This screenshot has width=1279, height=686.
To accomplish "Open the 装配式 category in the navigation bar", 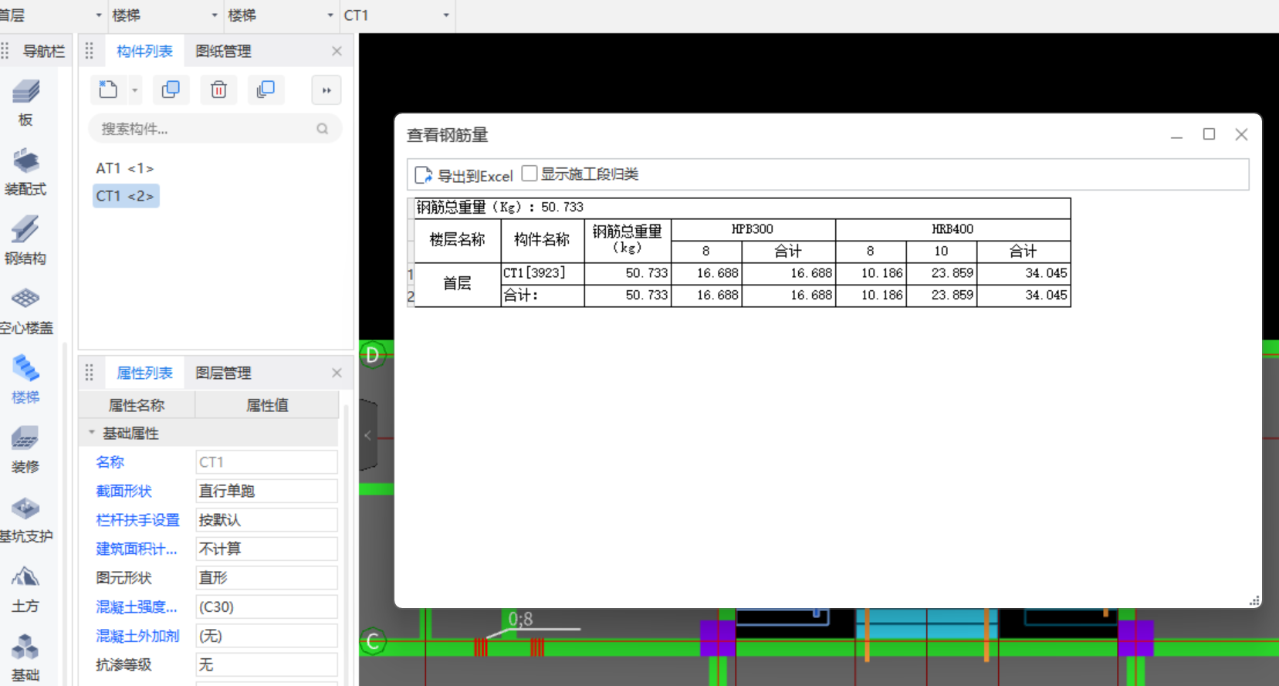I will [x=25, y=172].
